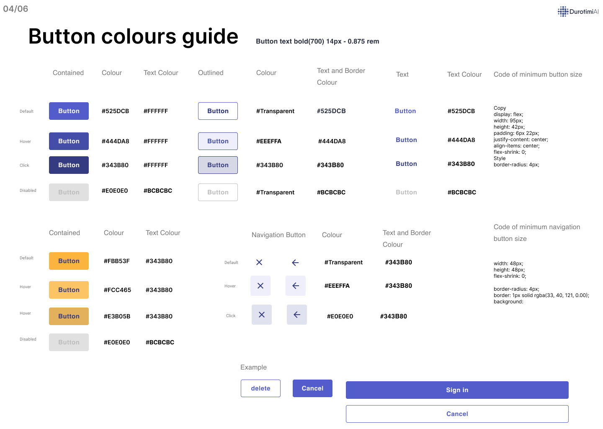Click the pressed X close icon
Image resolution: width=603 pixels, height=429 pixels.
click(x=261, y=314)
